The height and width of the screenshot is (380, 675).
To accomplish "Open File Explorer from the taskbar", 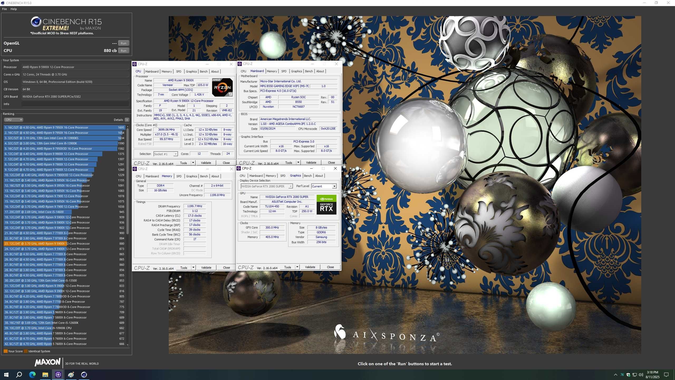I will (x=45, y=375).
